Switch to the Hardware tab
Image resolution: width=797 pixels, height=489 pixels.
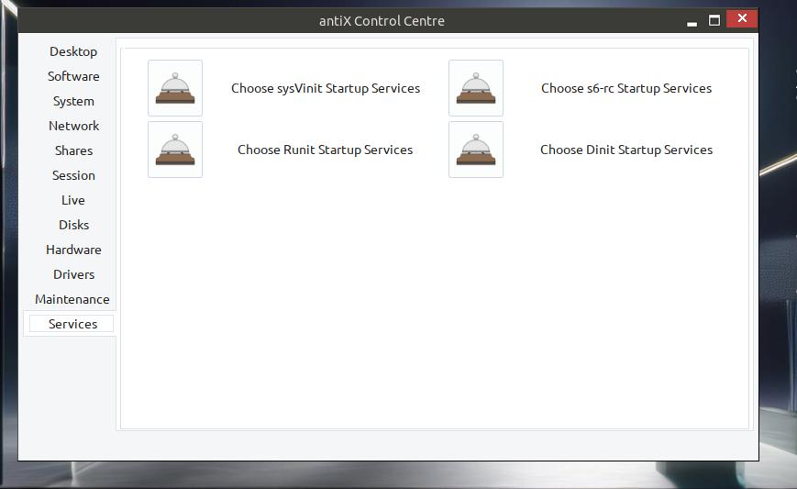click(73, 250)
